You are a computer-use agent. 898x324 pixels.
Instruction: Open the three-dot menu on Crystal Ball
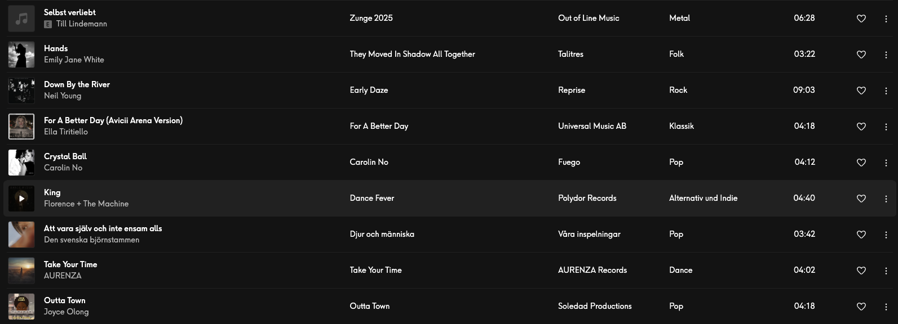coord(886,163)
